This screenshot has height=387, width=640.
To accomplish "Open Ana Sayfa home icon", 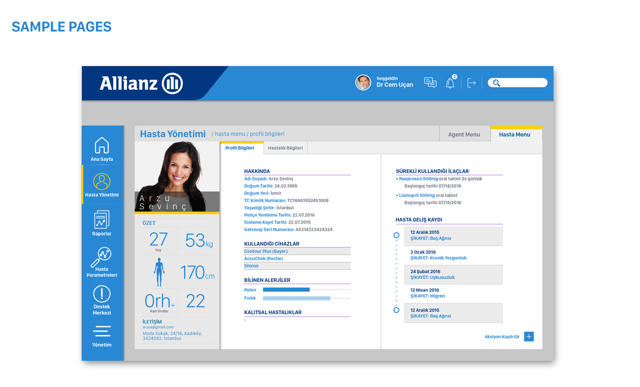I will click(102, 145).
